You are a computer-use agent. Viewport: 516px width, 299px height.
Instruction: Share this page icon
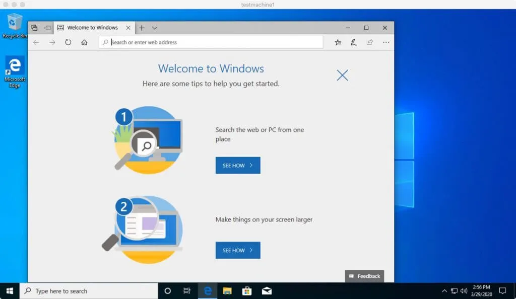(369, 42)
